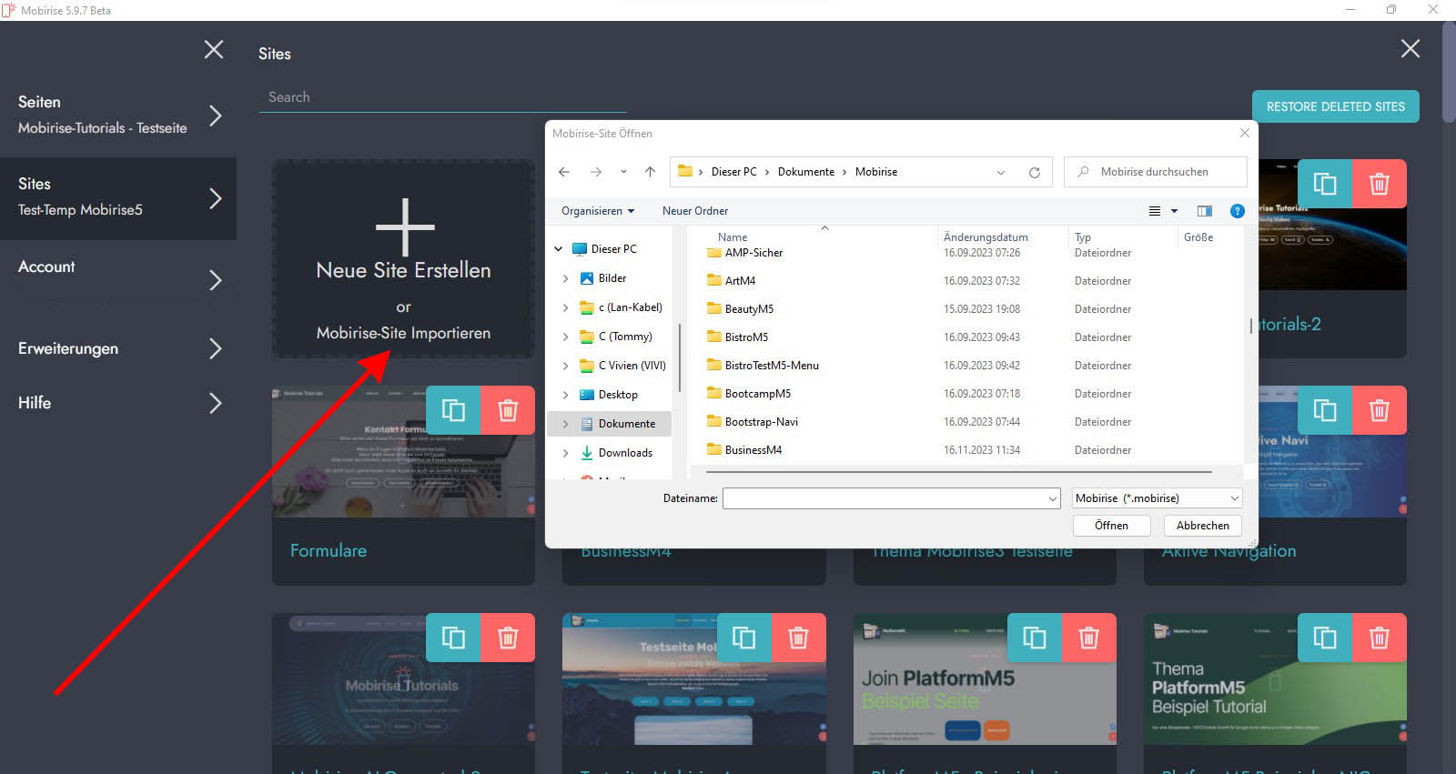The width and height of the screenshot is (1456, 774).
Task: Click the Dateiname input field
Action: point(891,498)
